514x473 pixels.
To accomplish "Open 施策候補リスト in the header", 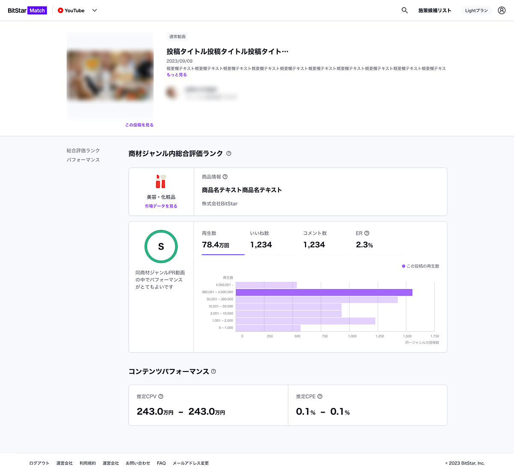I will [434, 10].
